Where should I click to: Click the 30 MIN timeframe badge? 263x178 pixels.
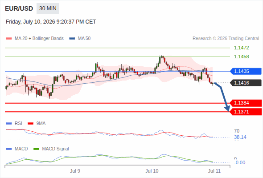(x=48, y=8)
